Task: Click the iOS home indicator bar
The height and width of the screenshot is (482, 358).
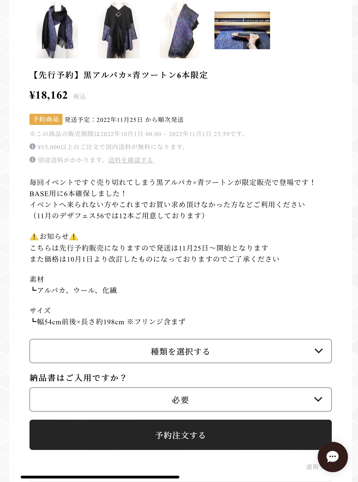Action: [100, 477]
